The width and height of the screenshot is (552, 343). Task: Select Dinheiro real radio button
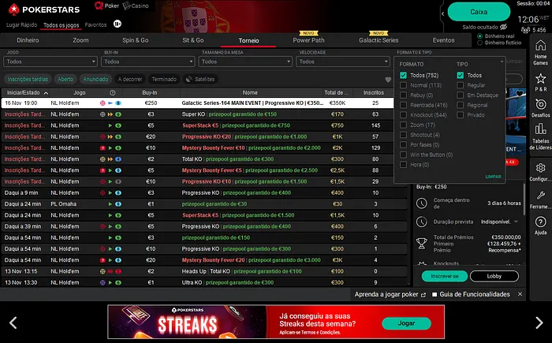pos(479,36)
